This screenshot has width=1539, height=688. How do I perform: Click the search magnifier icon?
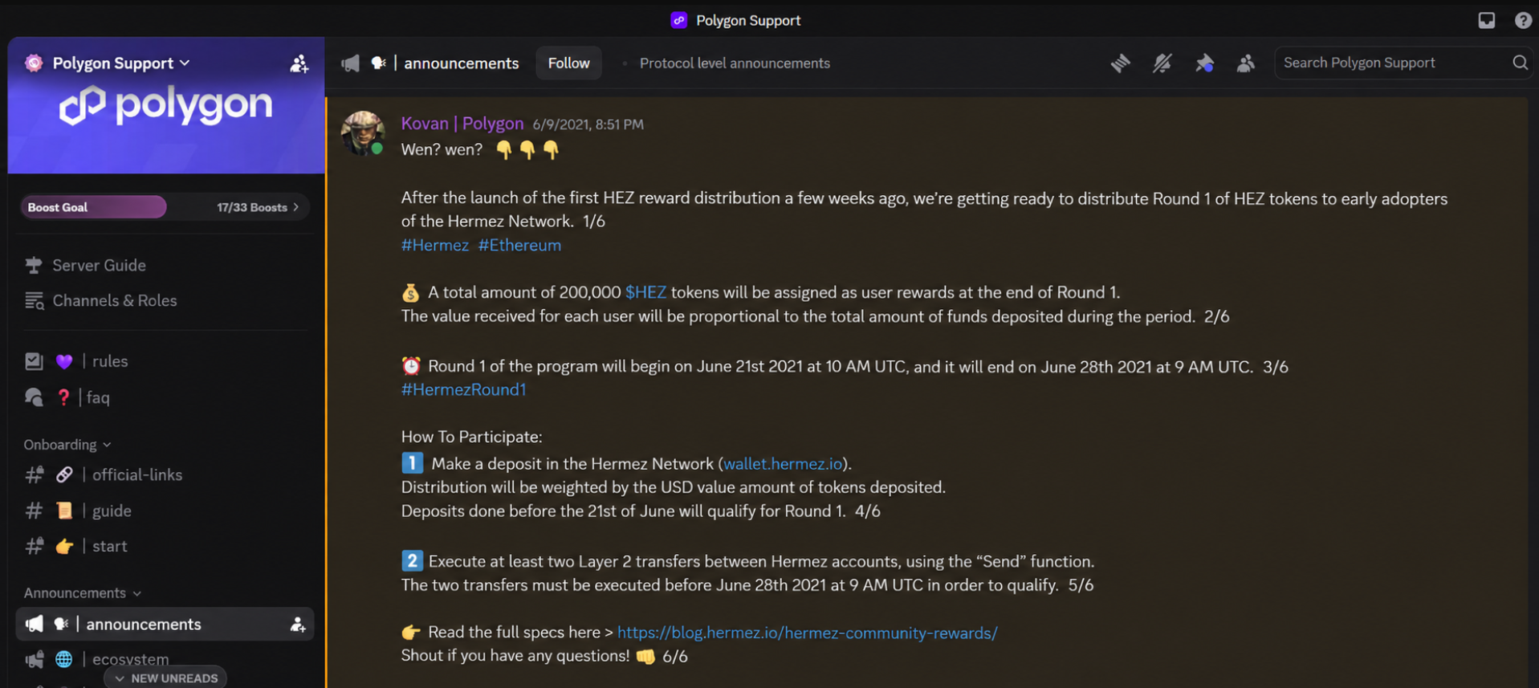click(x=1520, y=63)
